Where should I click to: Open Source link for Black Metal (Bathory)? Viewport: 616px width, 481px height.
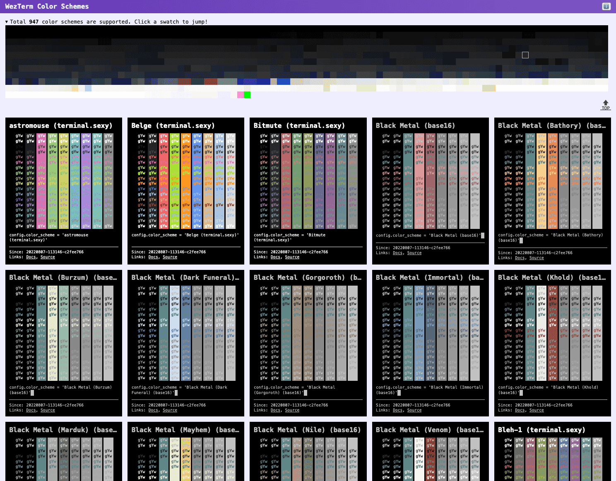536,258
